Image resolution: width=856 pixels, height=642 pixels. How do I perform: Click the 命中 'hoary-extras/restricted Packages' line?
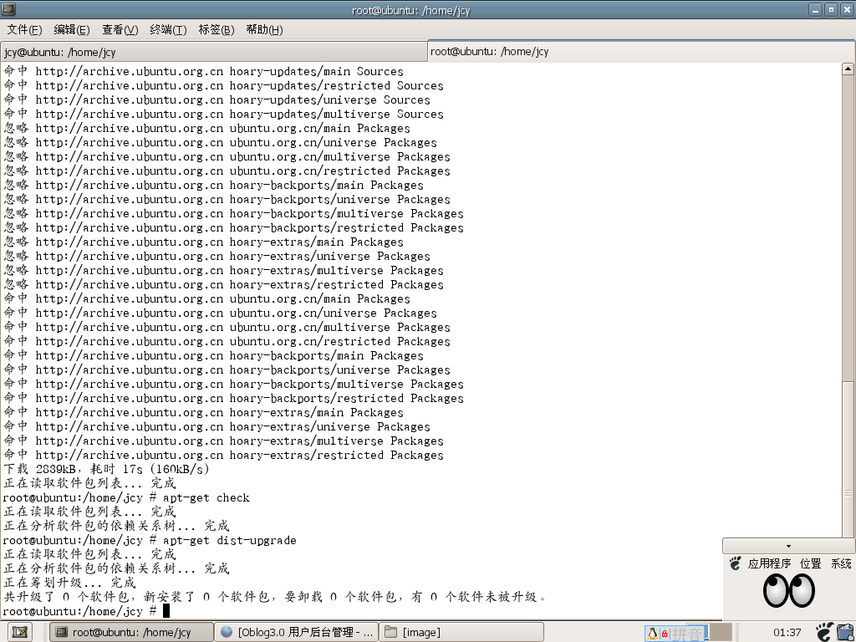223,454
